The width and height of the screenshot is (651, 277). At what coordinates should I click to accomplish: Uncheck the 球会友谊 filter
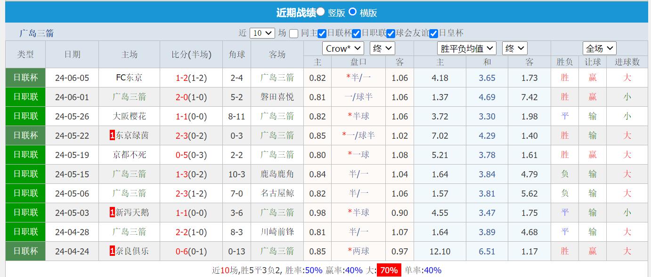[391, 33]
